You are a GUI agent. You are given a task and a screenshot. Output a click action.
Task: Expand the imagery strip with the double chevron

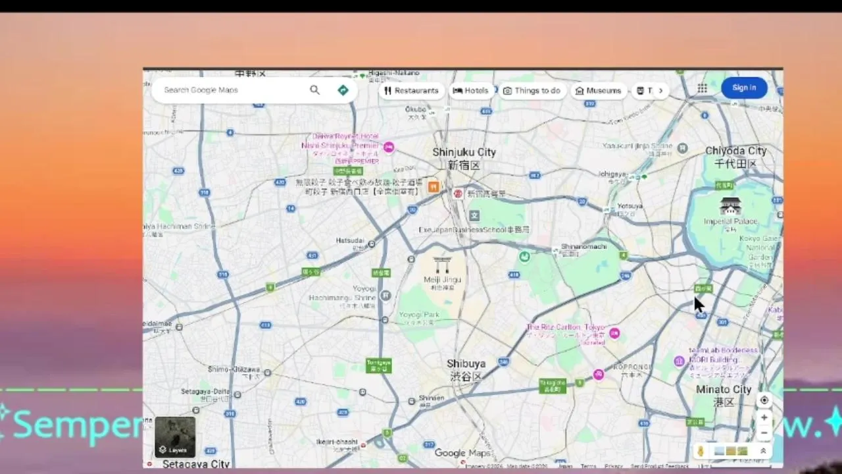(763, 451)
